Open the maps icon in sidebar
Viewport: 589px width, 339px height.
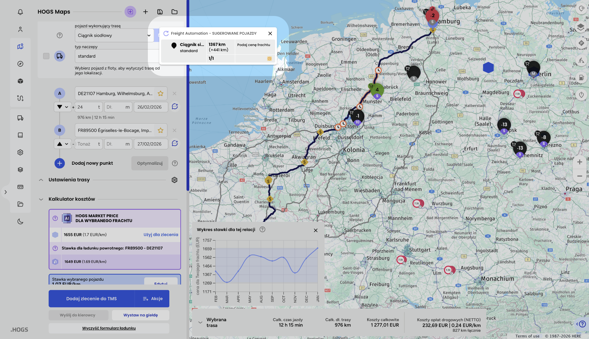[x=20, y=47]
